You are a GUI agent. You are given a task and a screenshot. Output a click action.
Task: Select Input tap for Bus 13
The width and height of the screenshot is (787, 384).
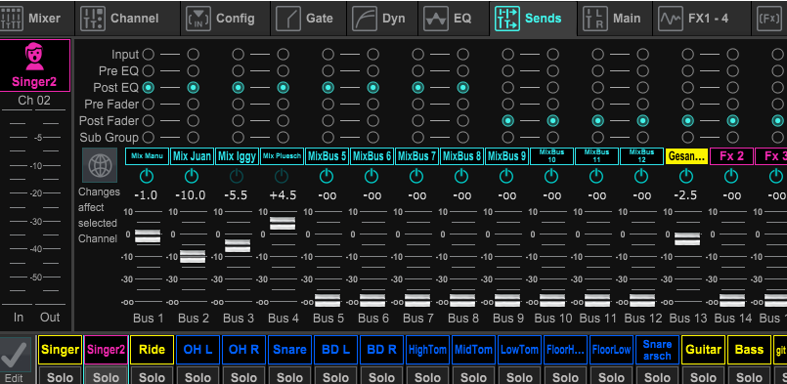[x=687, y=54]
